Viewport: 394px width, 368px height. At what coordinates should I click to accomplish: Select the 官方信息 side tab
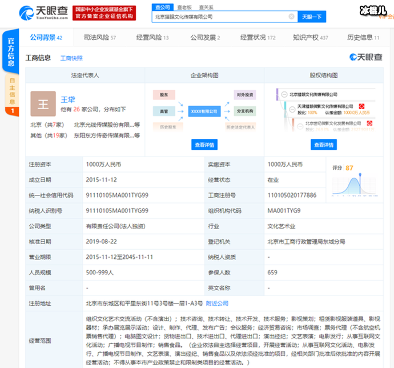11,51
